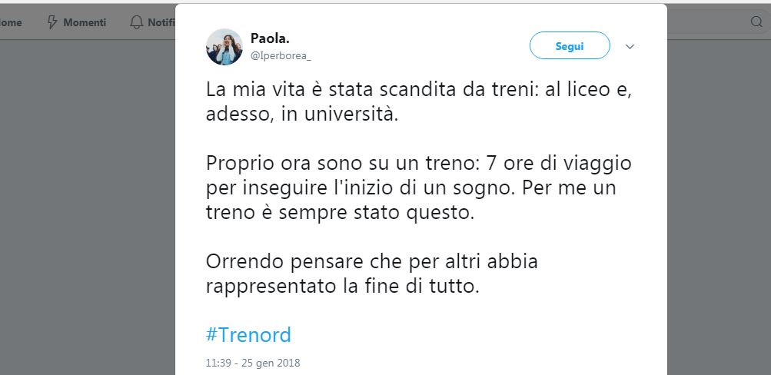Viewport: 771px width, 375px height.
Task: Click the line "rappresentato la fine di tutto."
Action: pos(342,287)
